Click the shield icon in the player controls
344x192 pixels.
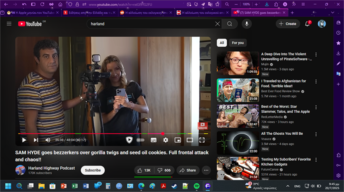tap(129, 140)
